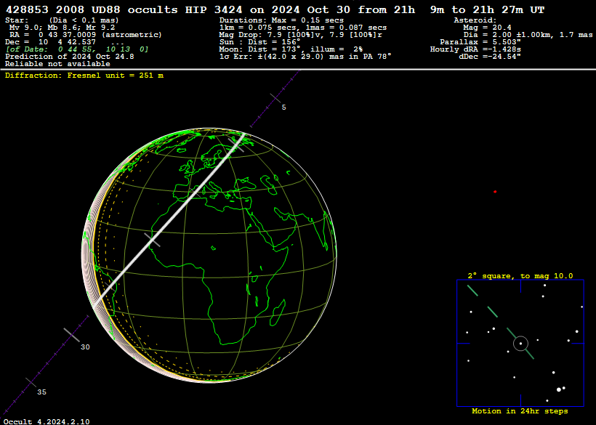Click the red dot right of the globe

click(x=495, y=192)
